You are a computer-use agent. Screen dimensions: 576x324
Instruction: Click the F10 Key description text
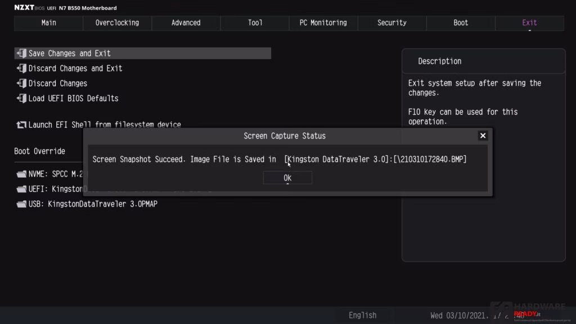463,117
